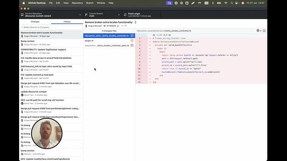Viewport: 287px width, 161px height.
Task: Click the '3 changed files' header
Action: pyautogui.click(x=109, y=31)
